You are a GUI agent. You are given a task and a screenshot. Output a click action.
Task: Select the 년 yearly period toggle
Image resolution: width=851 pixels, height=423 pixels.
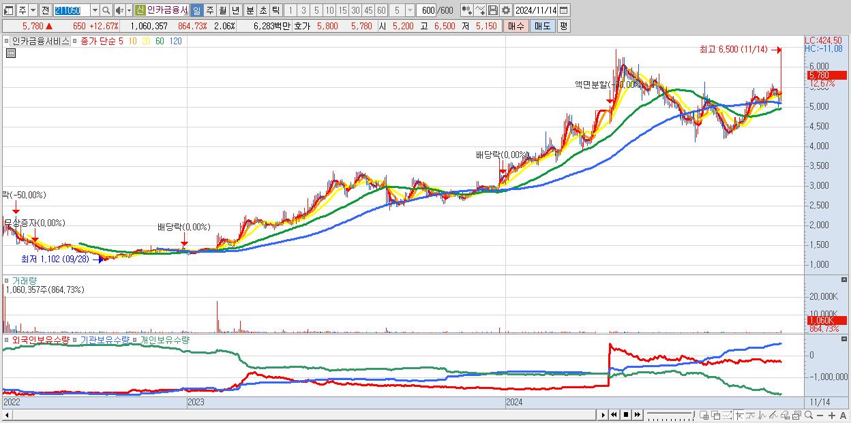pyautogui.click(x=235, y=10)
